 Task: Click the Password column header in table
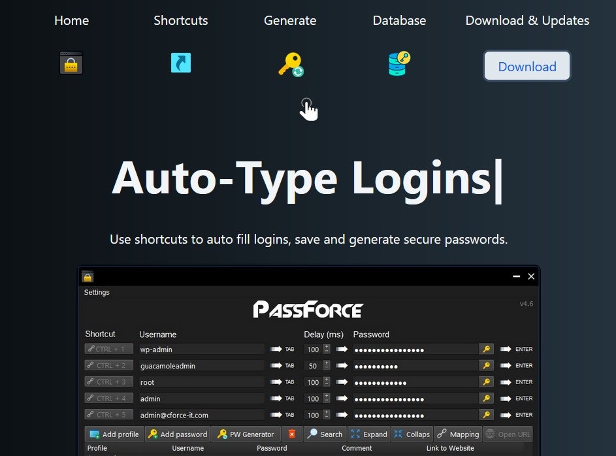[272, 448]
